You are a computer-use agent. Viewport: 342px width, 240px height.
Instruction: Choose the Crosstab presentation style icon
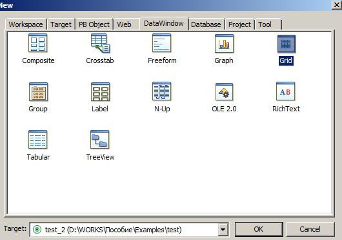100,43
